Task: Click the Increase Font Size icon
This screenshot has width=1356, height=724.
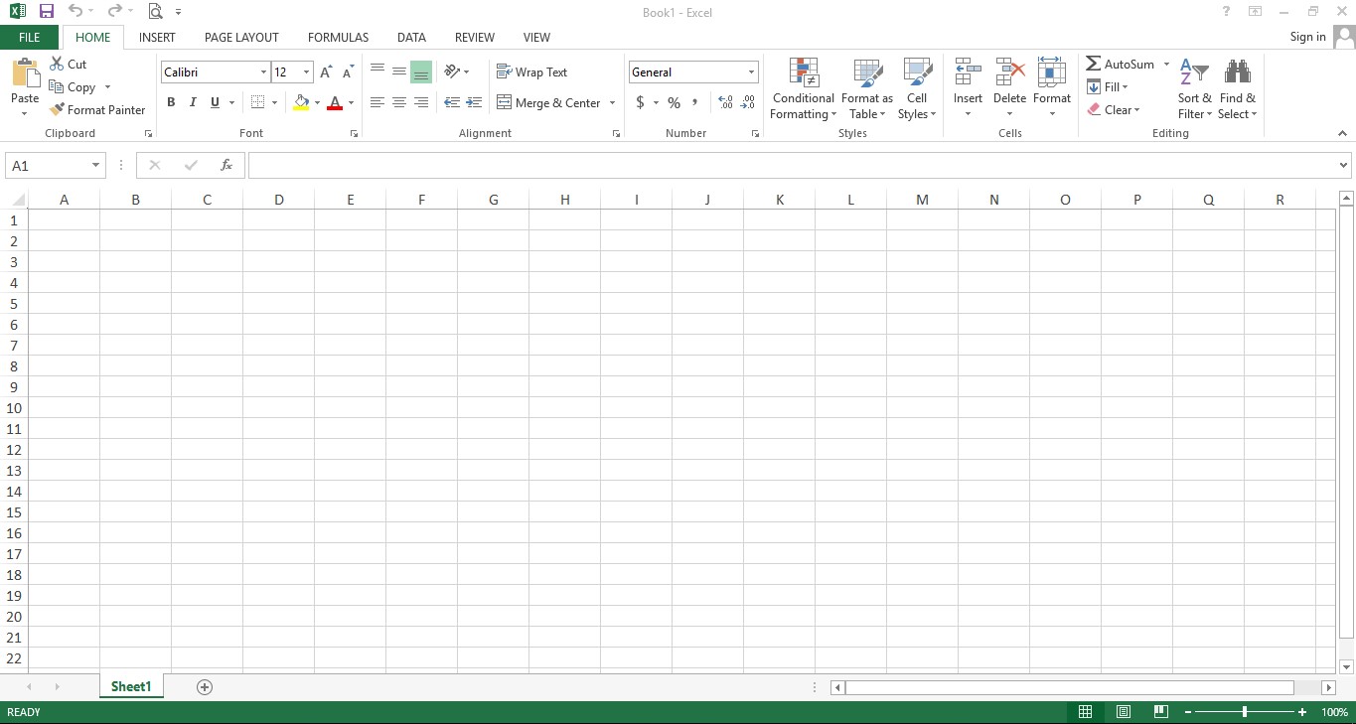Action: 326,72
